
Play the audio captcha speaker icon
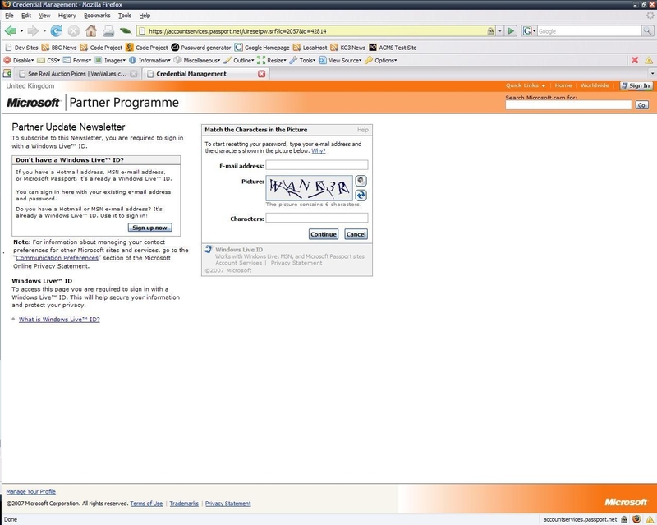[x=361, y=181]
